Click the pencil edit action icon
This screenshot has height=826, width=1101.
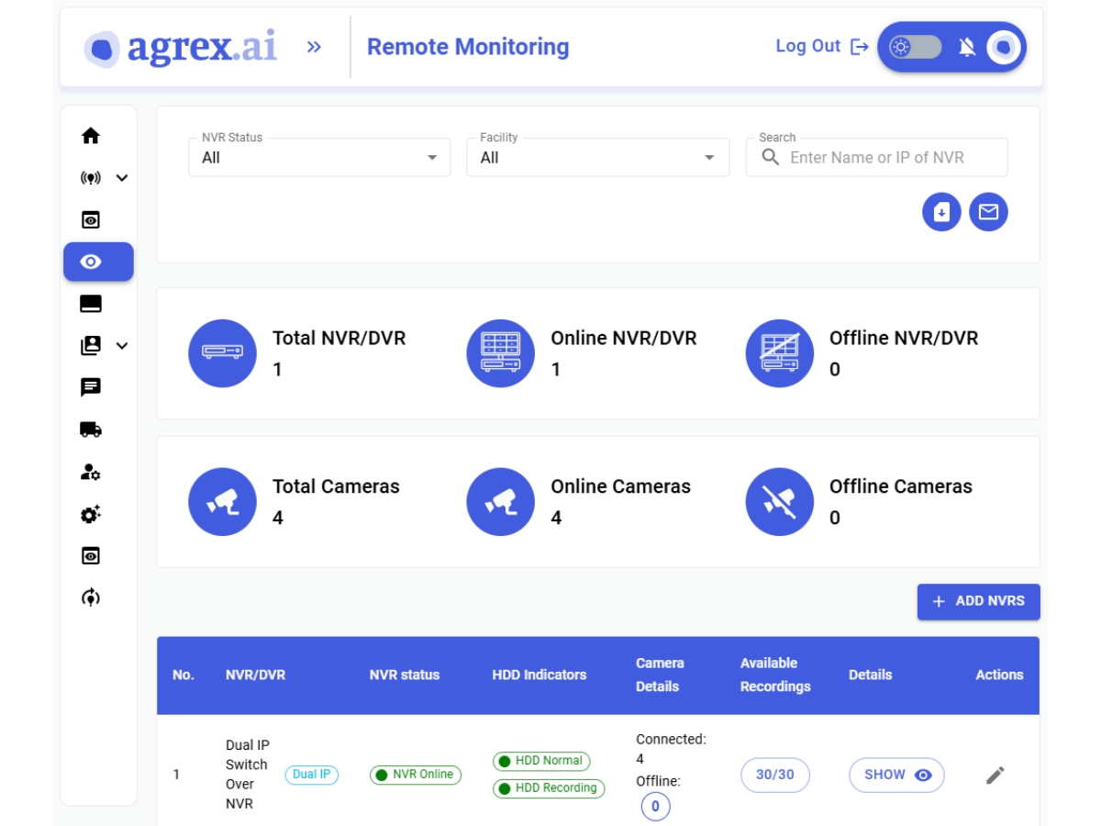pyautogui.click(x=995, y=775)
